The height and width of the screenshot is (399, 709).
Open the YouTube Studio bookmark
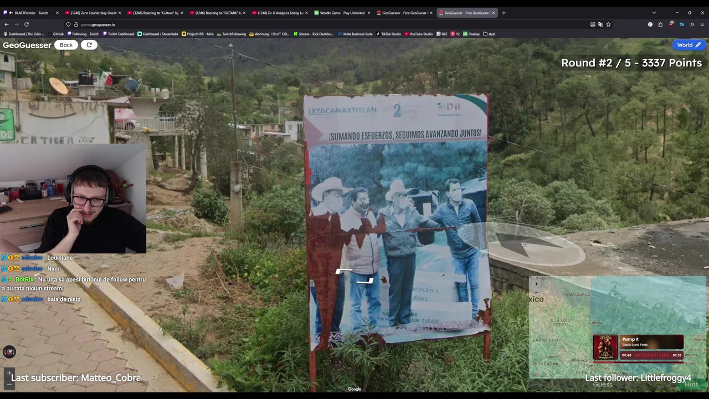(x=419, y=34)
